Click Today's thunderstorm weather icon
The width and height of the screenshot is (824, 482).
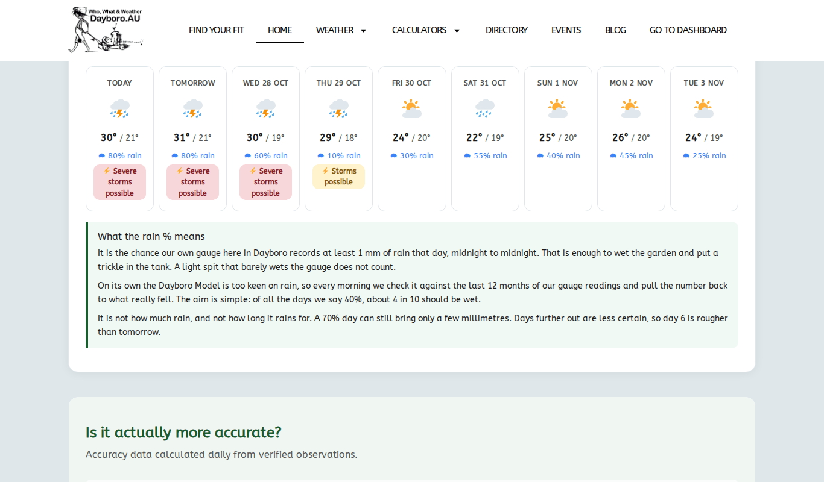(119, 109)
